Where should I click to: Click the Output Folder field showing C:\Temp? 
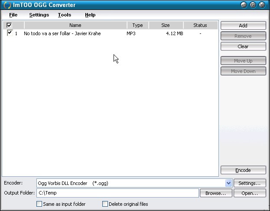click(117, 193)
